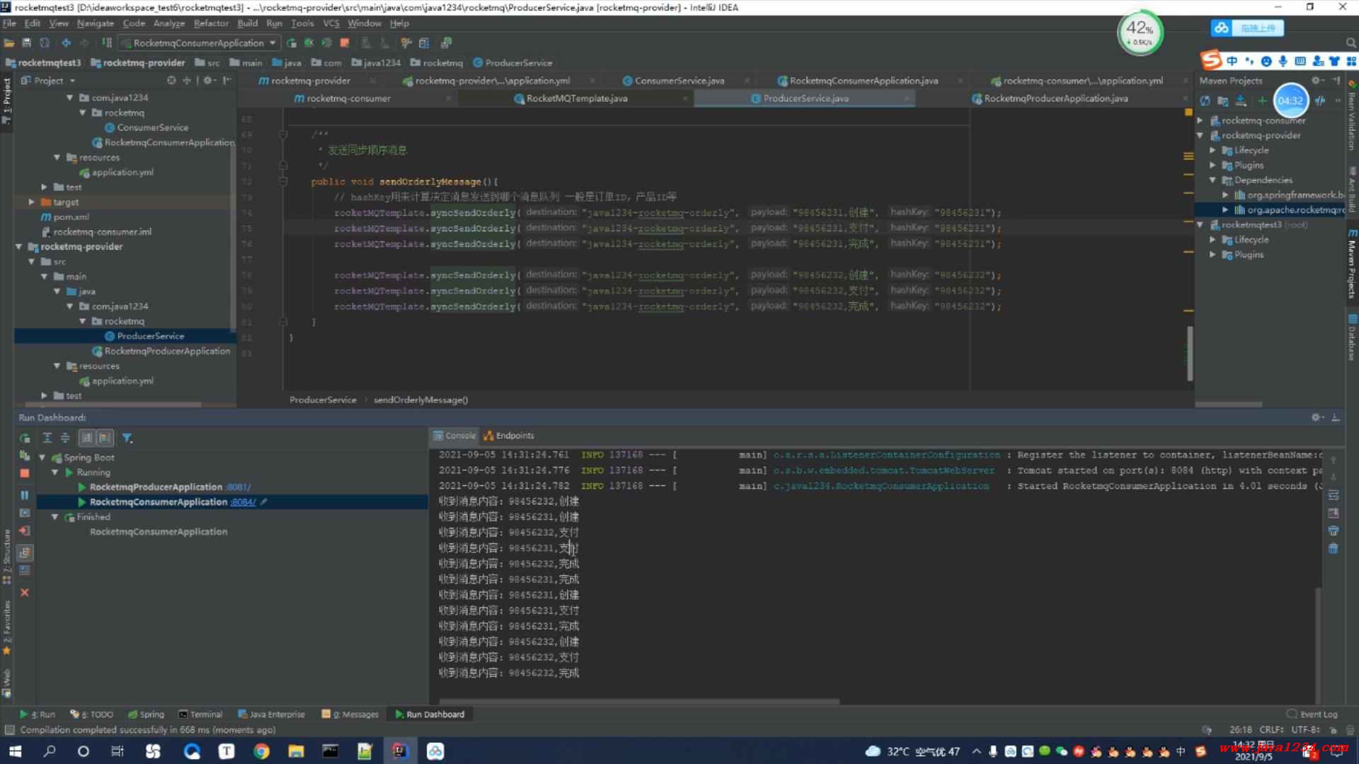1359x764 pixels.
Task: Open the run configuration dropdown RocketmqConsumerApplication
Action: click(x=199, y=43)
